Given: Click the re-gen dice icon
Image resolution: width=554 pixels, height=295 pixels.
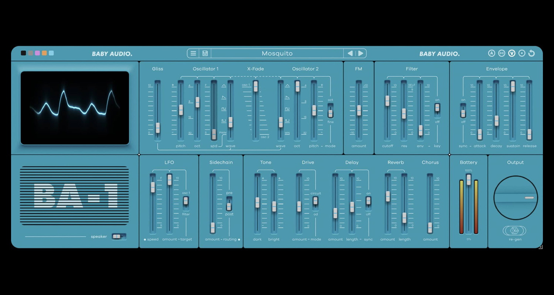Looking at the screenshot, I should click(514, 231).
